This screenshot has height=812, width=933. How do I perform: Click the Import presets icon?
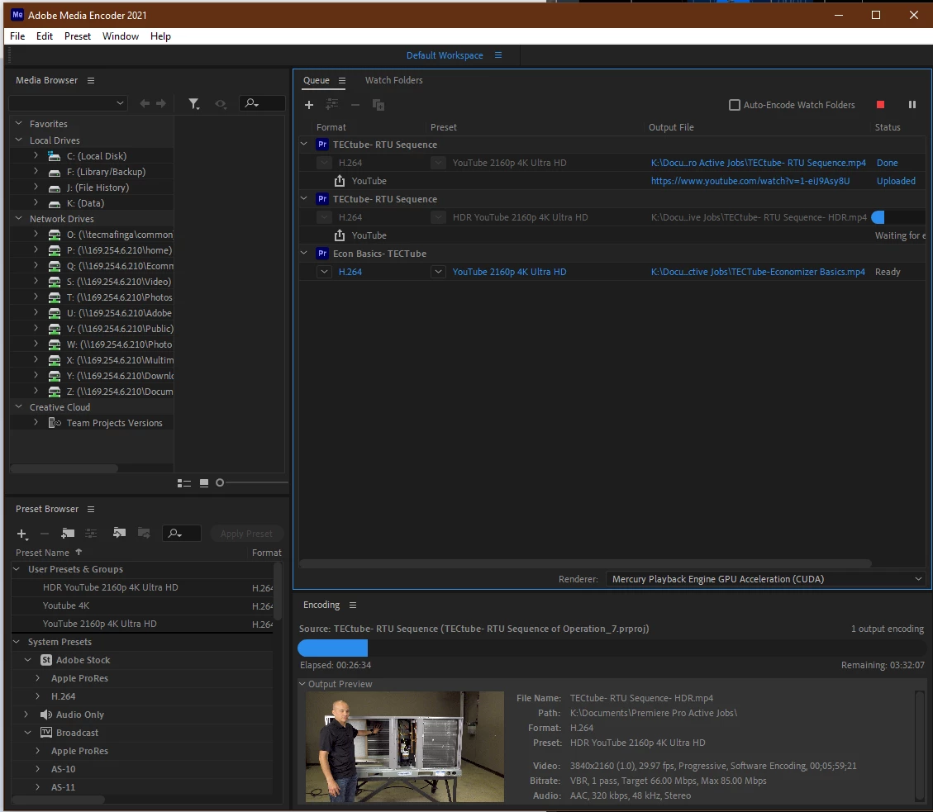(x=120, y=533)
